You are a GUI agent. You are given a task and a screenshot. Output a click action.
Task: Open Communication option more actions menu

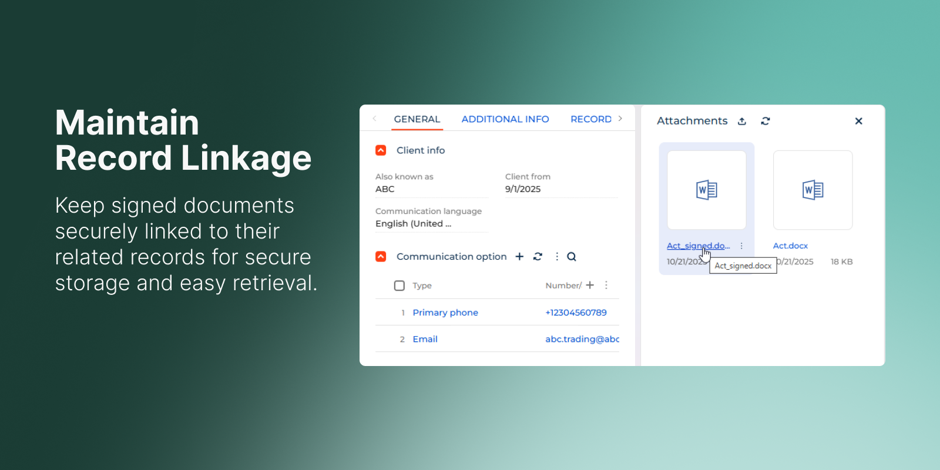point(556,257)
